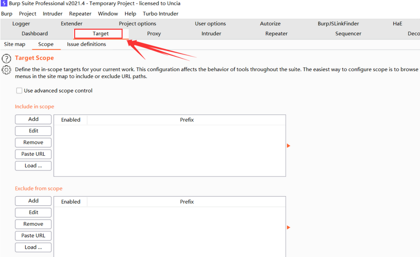Open the Issue definitions sub-tab
The width and height of the screenshot is (420, 257).
click(86, 44)
